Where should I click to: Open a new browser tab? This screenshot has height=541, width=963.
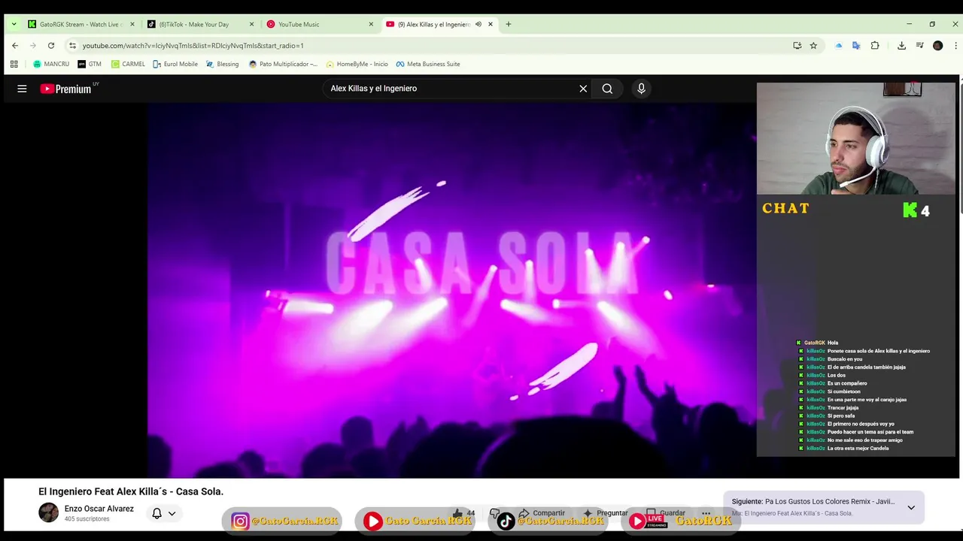[x=509, y=24]
